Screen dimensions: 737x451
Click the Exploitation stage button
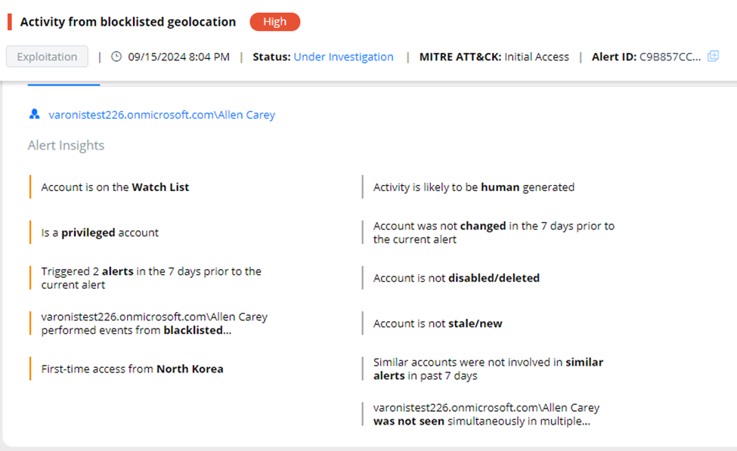point(47,57)
